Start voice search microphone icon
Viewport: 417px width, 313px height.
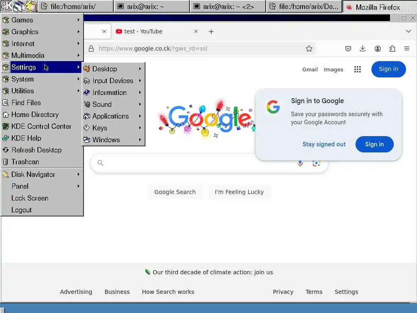(x=300, y=163)
